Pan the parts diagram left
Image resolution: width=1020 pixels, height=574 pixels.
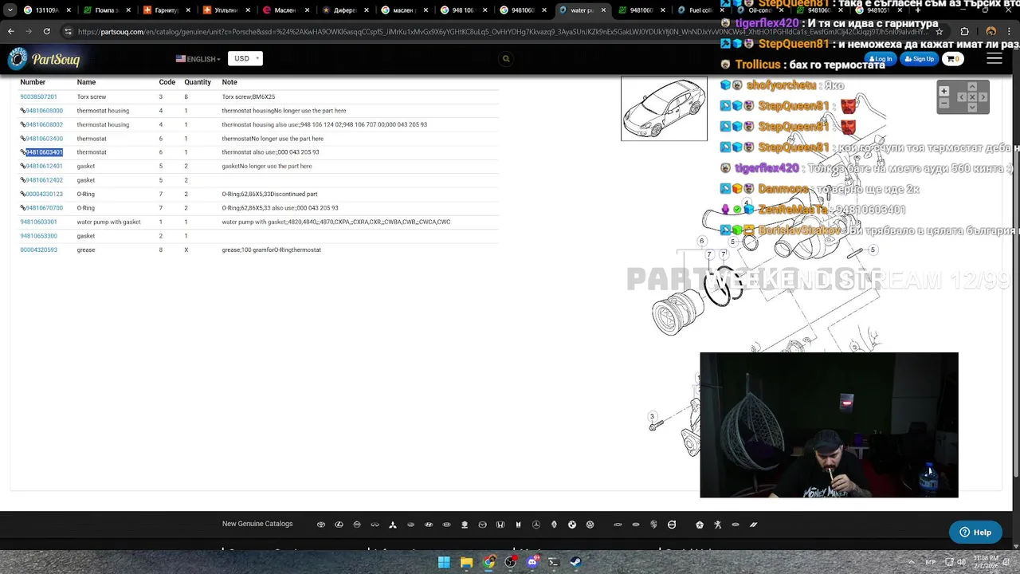[962, 97]
